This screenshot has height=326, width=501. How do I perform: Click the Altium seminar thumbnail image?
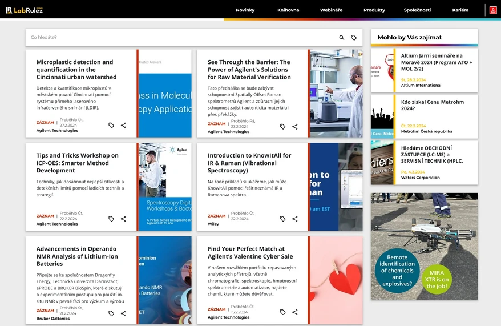click(x=382, y=70)
